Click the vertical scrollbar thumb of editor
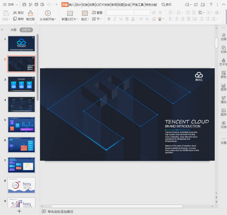This screenshot has height=215, width=227. (216, 43)
